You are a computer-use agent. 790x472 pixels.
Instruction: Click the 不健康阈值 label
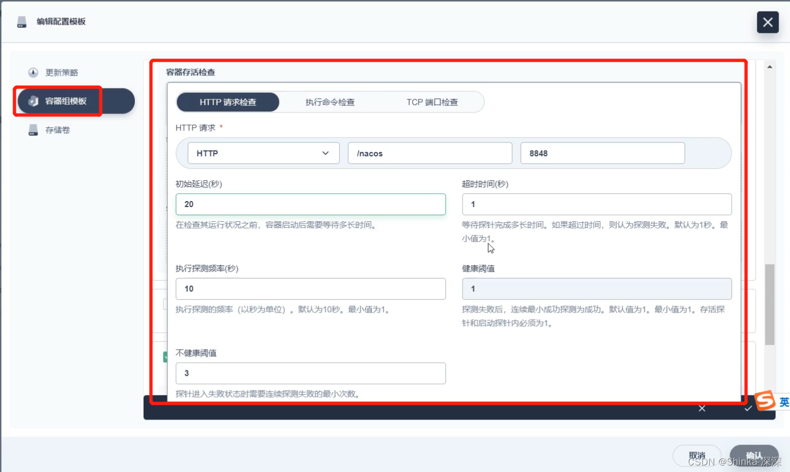pos(196,353)
